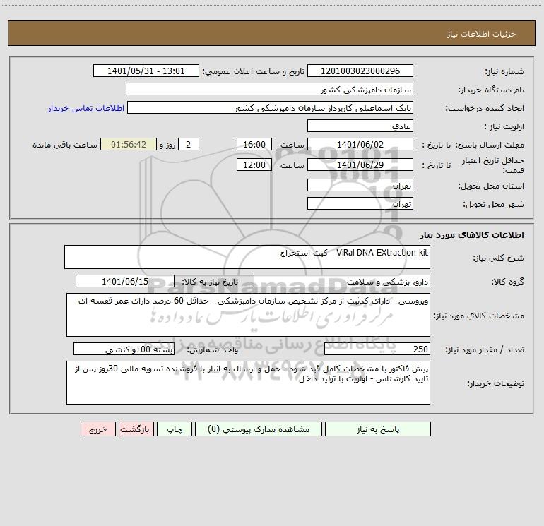Click the واحد شمارش label
Image resolution: width=544 pixels, height=526 pixels.
(213, 350)
